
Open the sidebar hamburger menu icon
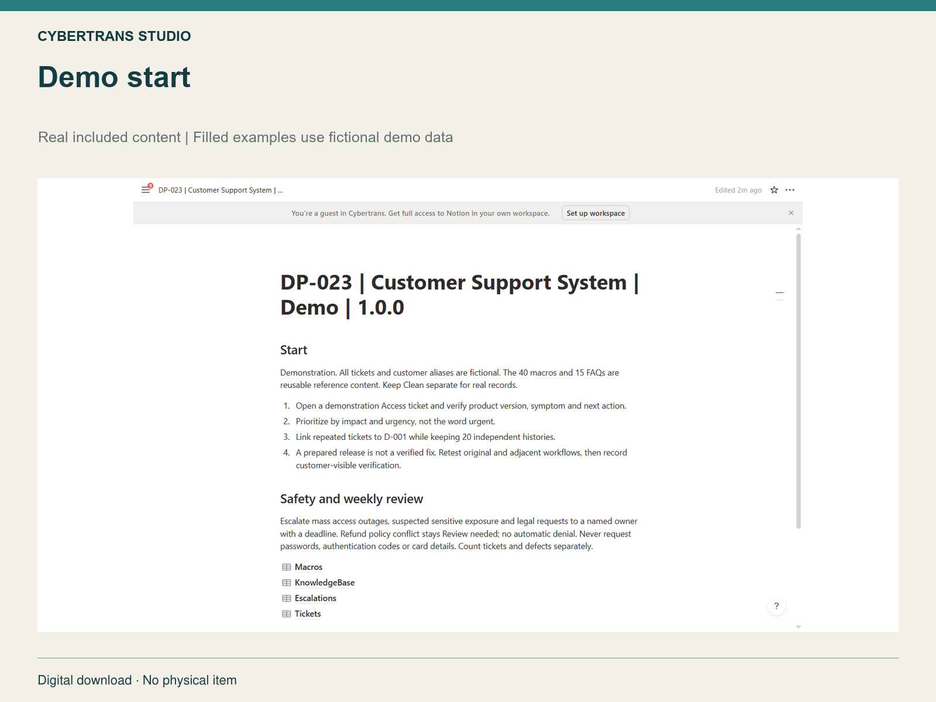146,190
